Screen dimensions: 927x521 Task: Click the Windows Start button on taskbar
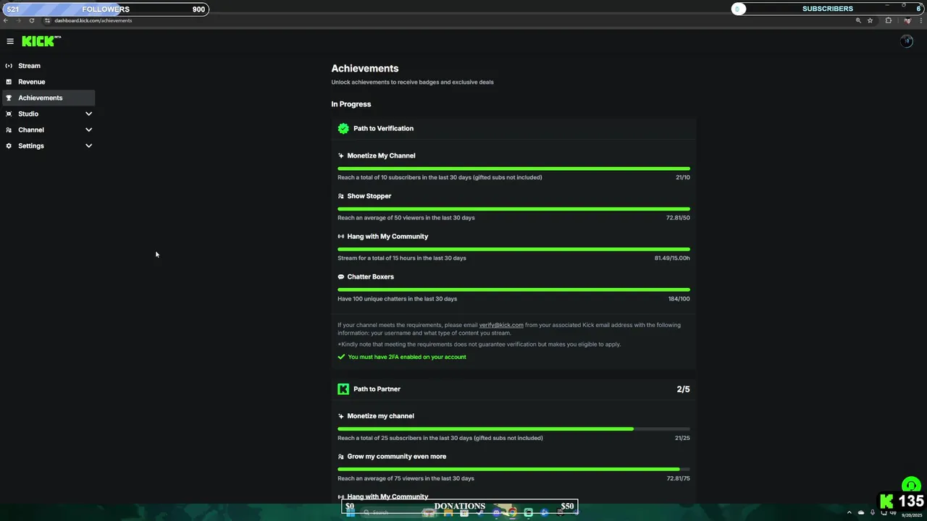351,512
